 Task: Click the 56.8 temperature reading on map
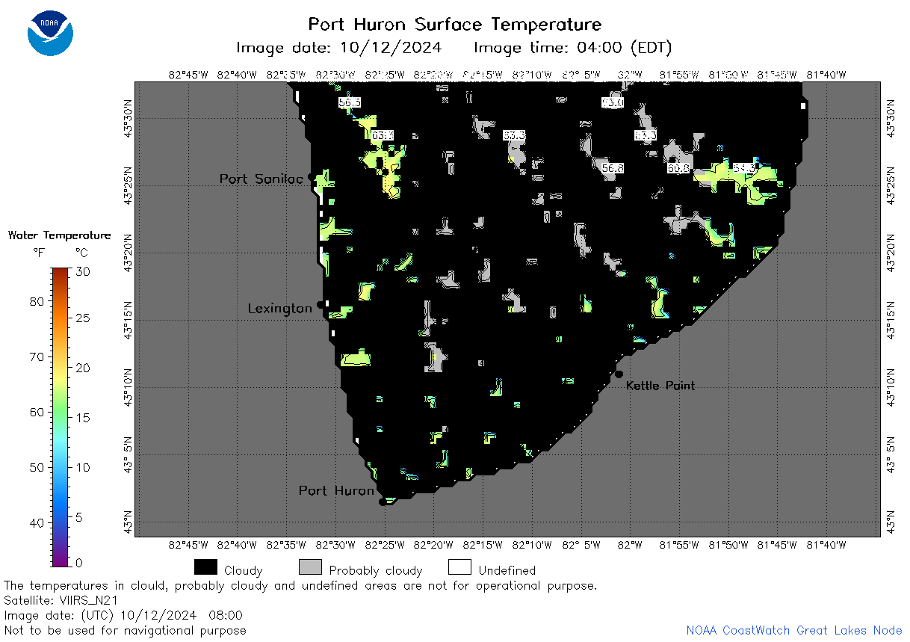tap(613, 169)
